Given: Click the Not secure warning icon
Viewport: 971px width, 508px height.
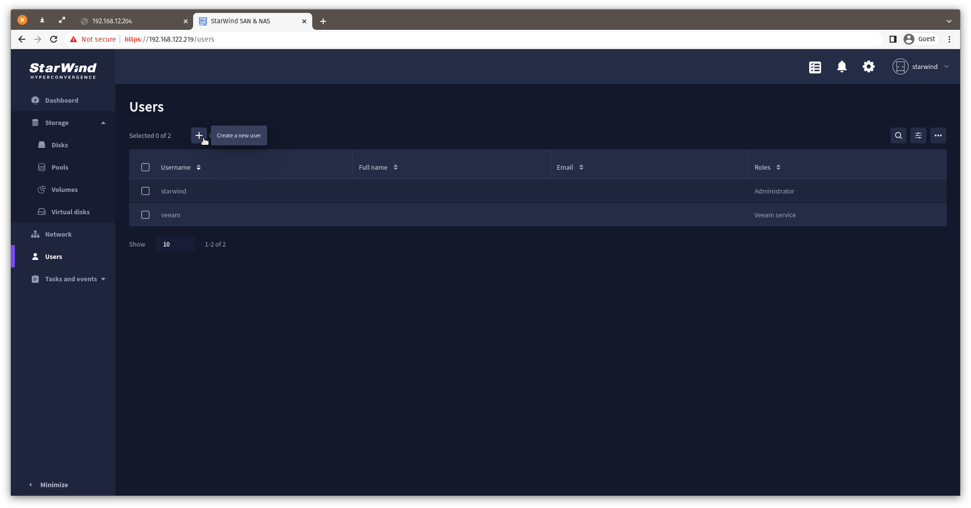Looking at the screenshot, I should [73, 39].
